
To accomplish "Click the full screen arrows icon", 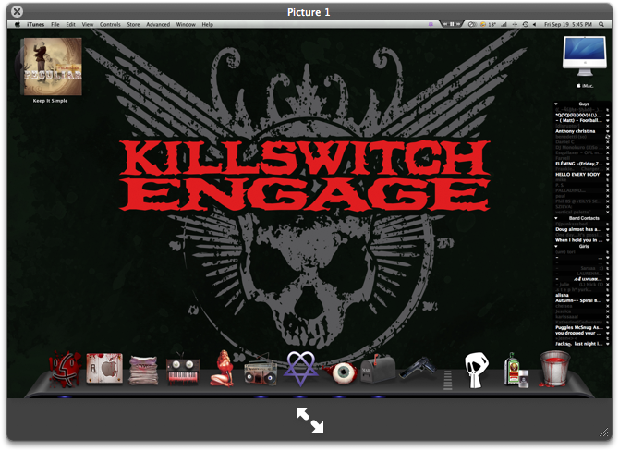I will (x=309, y=420).
